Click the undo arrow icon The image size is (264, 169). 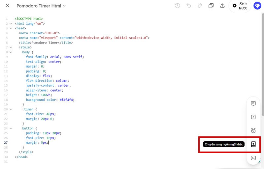pos(189,6)
